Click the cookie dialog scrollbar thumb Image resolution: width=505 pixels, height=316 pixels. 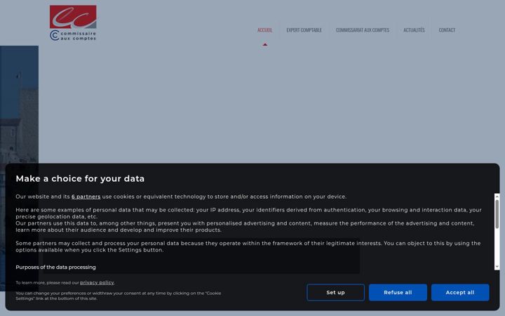pyautogui.click(x=497, y=214)
